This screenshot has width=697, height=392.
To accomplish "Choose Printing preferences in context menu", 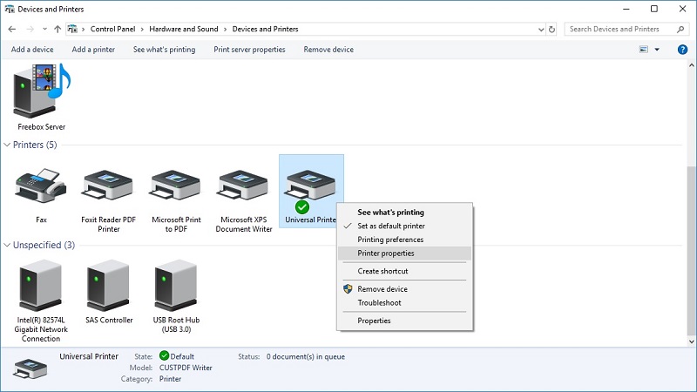I will [x=390, y=240].
